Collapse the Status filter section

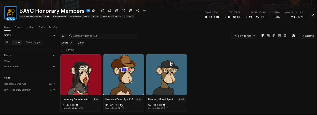[x=30, y=35]
